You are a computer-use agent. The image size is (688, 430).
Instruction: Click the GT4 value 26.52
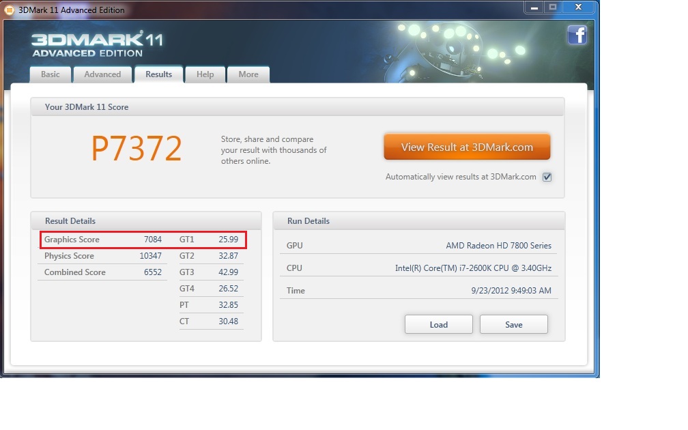click(228, 288)
